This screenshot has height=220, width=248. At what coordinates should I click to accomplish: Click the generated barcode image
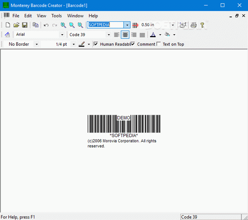[x=124, y=124]
